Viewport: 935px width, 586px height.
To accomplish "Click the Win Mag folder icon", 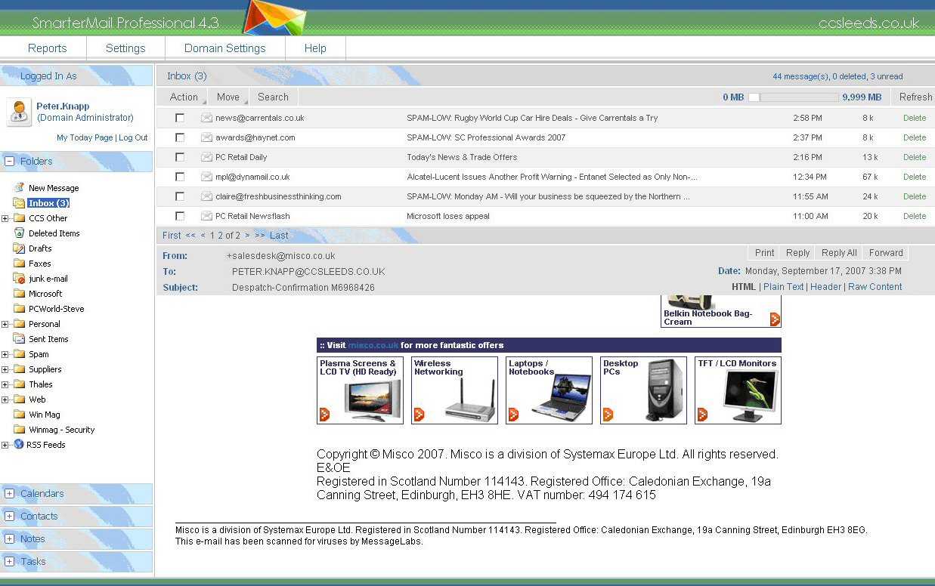I will [x=19, y=414].
